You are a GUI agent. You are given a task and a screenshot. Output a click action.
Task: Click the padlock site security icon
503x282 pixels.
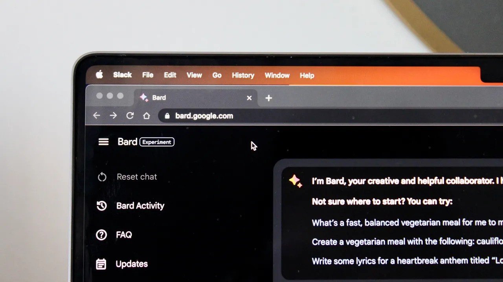167,116
